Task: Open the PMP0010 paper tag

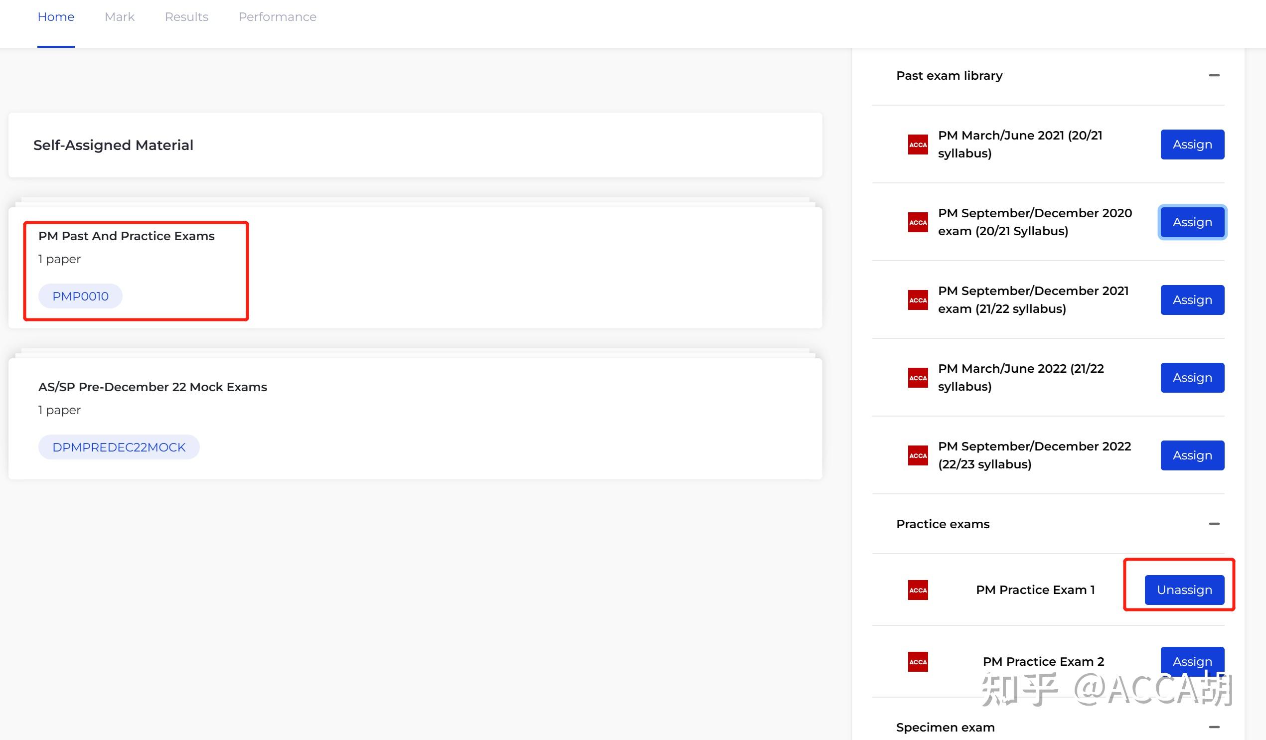Action: (x=80, y=296)
